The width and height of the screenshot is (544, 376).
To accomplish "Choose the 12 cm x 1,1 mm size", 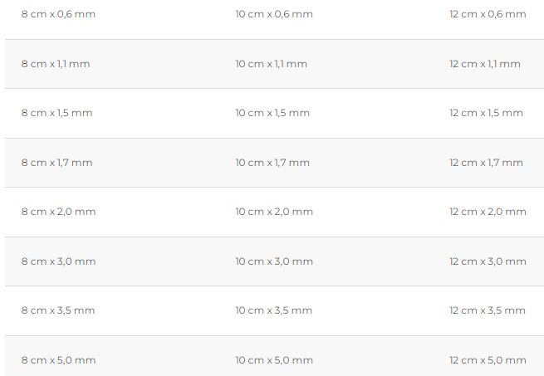I will tap(485, 64).
